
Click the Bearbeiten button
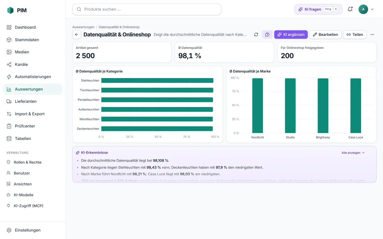click(x=325, y=35)
